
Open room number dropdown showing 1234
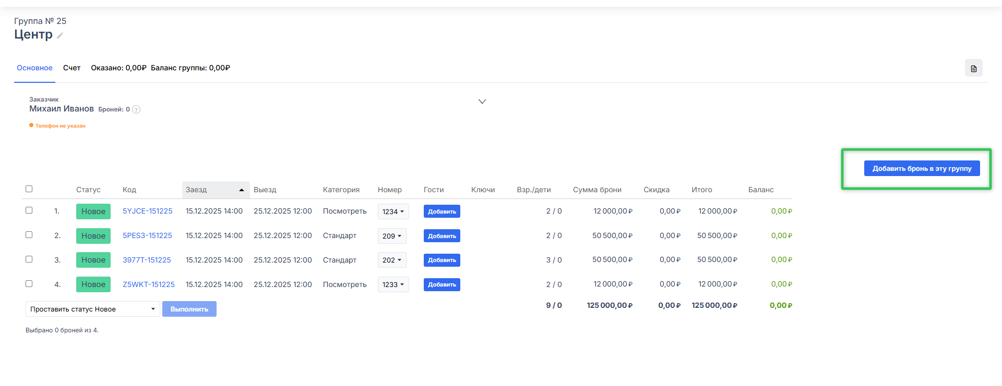coord(393,211)
